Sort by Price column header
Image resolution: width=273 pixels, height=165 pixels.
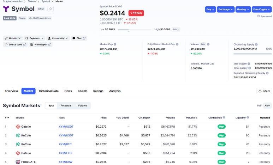pyautogui.click(x=103, y=118)
